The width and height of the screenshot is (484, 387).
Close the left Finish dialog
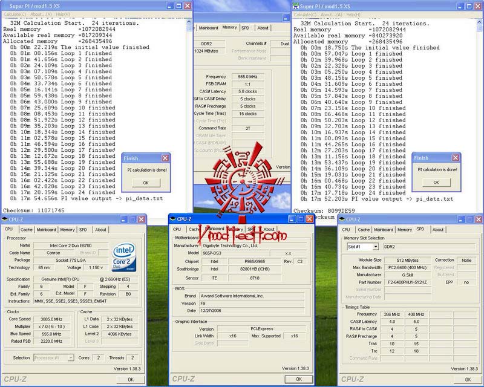tap(165, 158)
